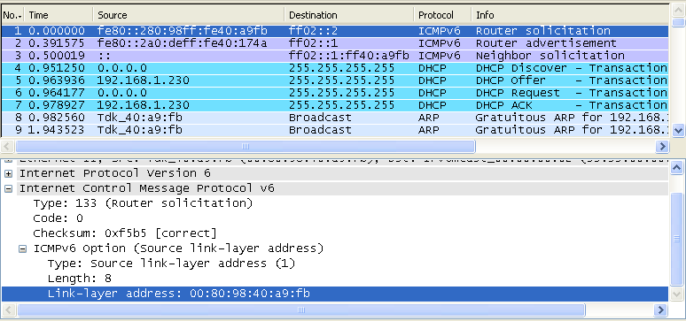Select packet 4 DHCP Discover row
The height and width of the screenshot is (321, 686).
click(x=335, y=68)
